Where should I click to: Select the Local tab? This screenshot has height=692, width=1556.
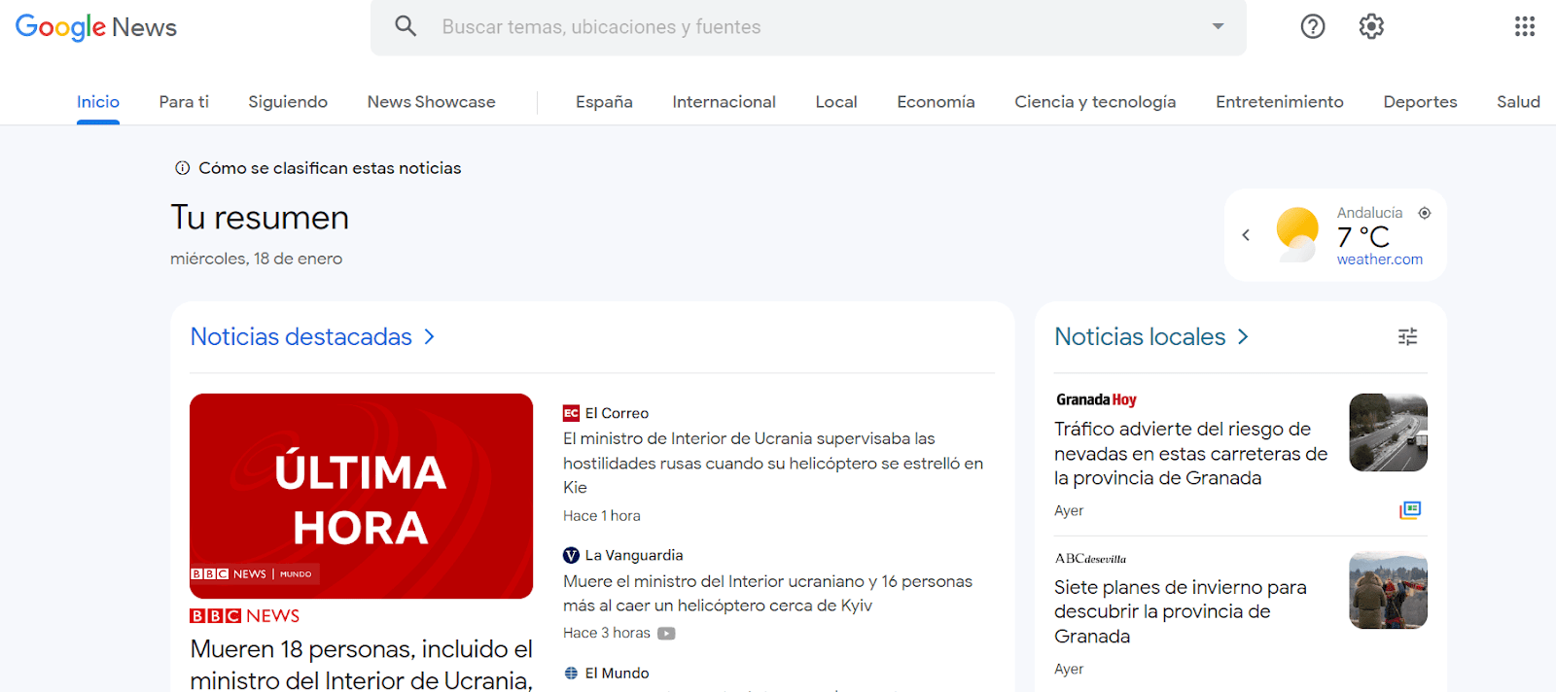pyautogui.click(x=836, y=101)
